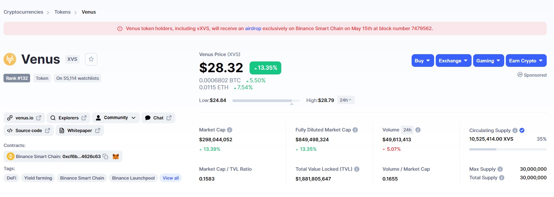Add token to MetaMask via fox icon
This screenshot has height=197, width=554.
tap(116, 156)
